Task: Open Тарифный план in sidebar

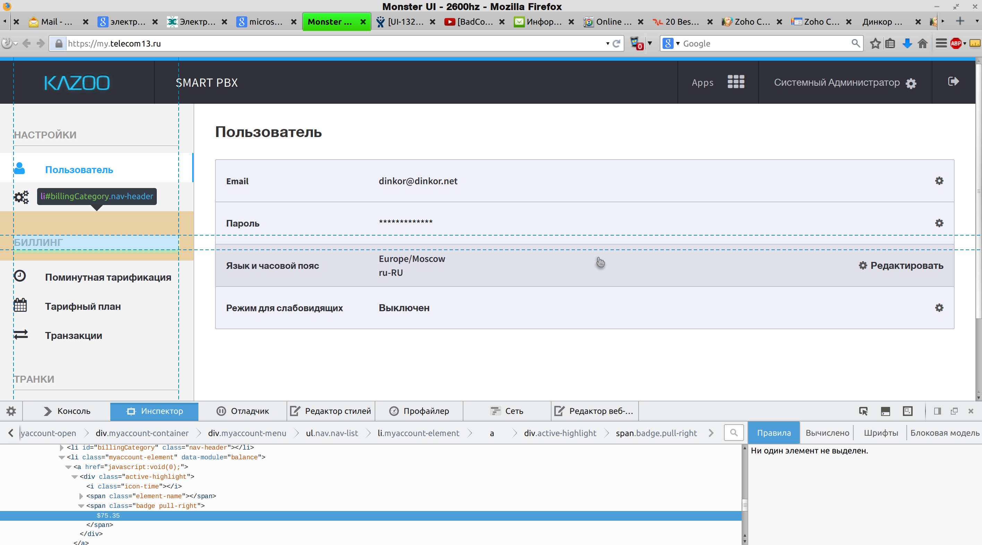Action: click(x=83, y=306)
